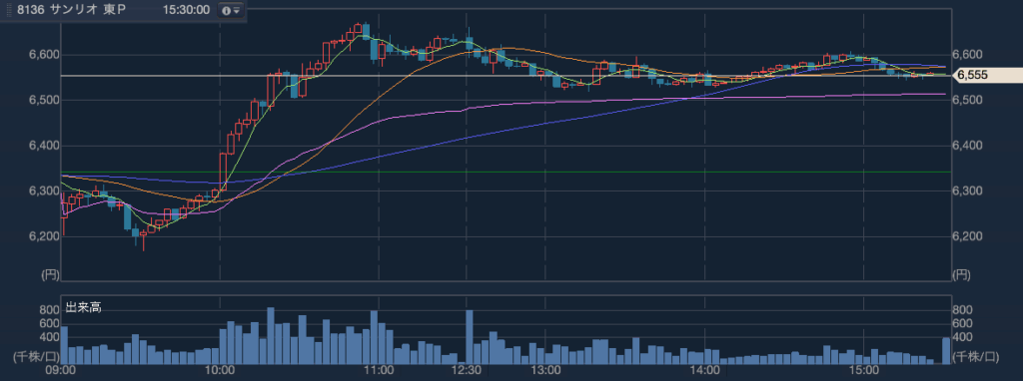The width and height of the screenshot is (1023, 381).
Task: Click the 14:00 time axis label
Action: click(705, 371)
